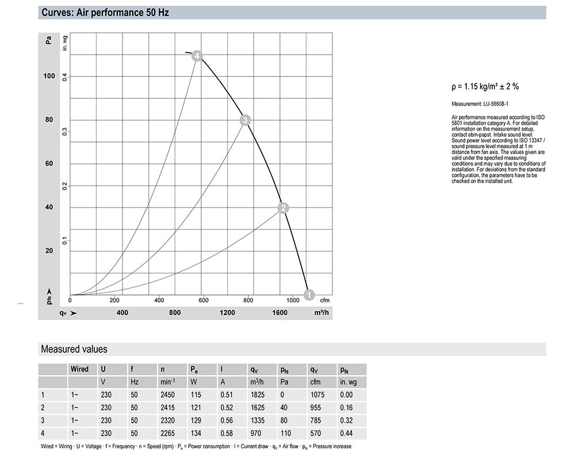This screenshot has width=575, height=454.
Task: Click the abbreviation legend line below the table
Action: click(195, 447)
